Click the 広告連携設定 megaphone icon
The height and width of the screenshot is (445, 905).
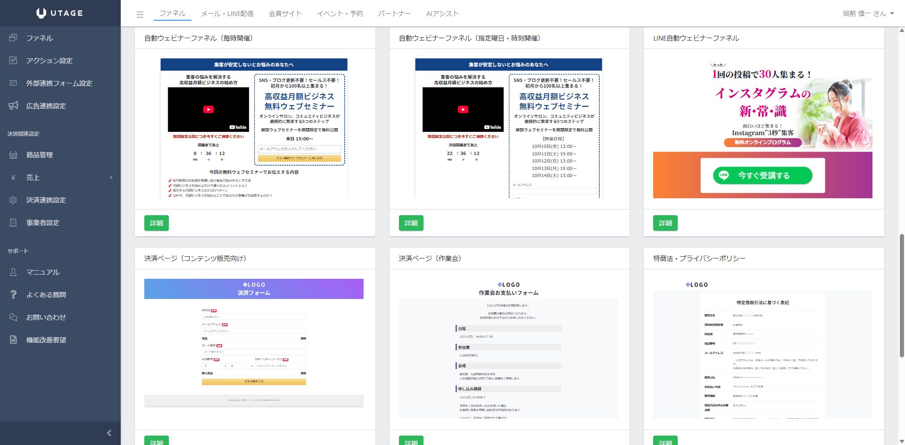pos(13,105)
